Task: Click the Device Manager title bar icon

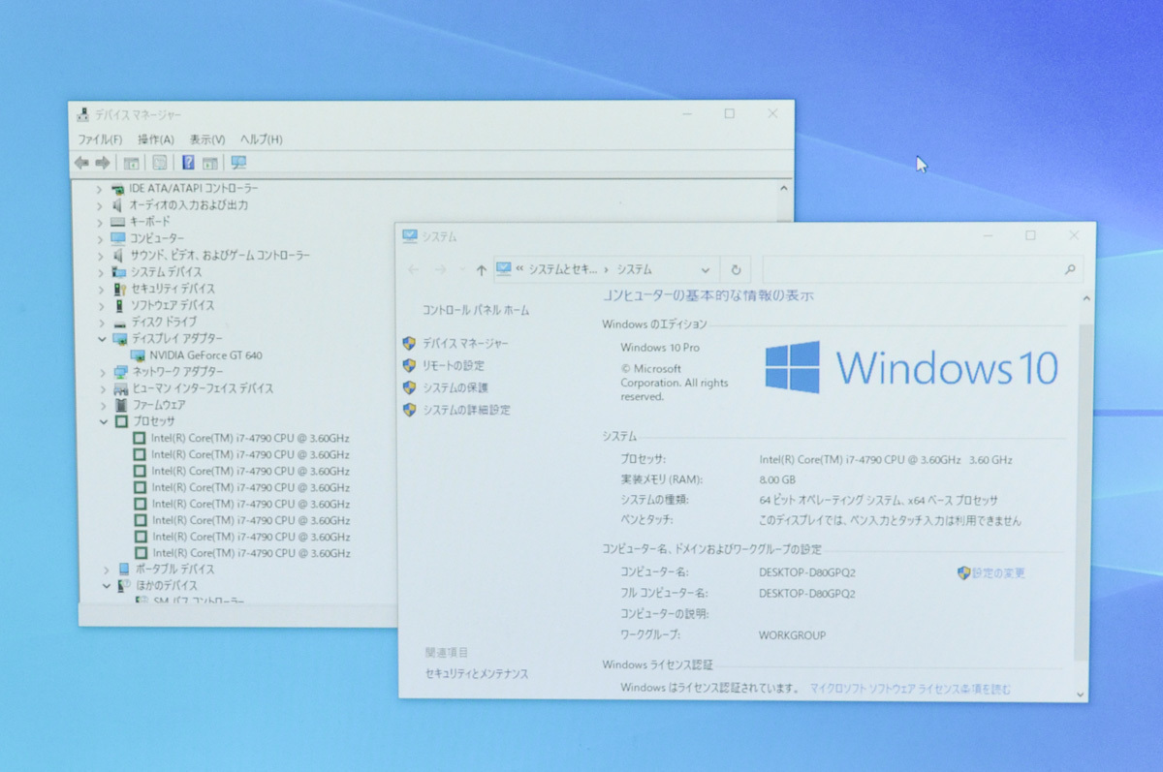Action: (82, 114)
